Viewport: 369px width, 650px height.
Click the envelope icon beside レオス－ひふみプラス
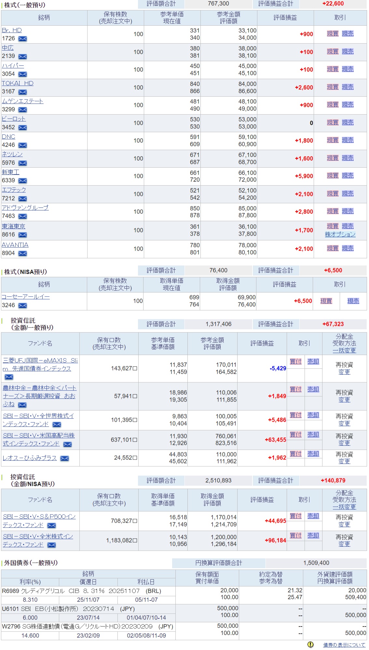[64, 459]
